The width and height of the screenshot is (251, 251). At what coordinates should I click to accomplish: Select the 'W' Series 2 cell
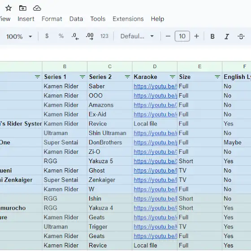click(x=110, y=189)
